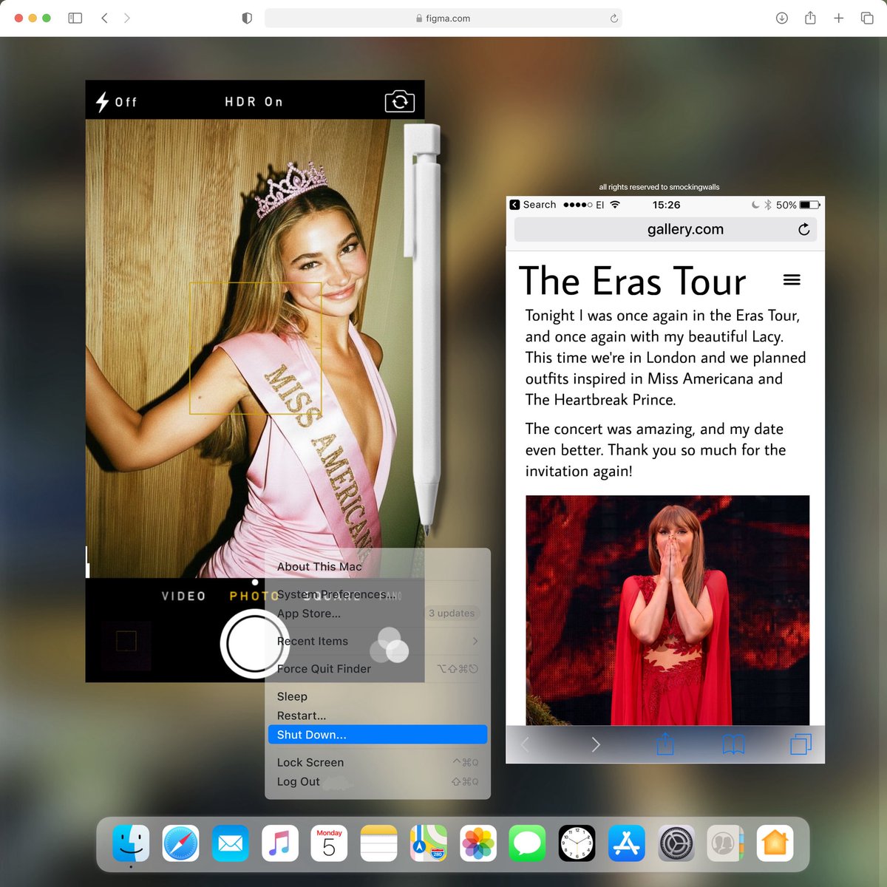Screen dimensions: 887x887
Task: Click Shut Down menu item
Action: click(x=378, y=735)
